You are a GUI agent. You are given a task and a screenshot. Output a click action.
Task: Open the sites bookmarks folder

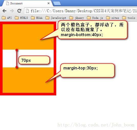pyautogui.click(x=112, y=18)
